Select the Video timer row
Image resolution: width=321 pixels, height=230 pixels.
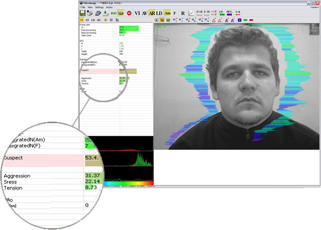click(116, 36)
